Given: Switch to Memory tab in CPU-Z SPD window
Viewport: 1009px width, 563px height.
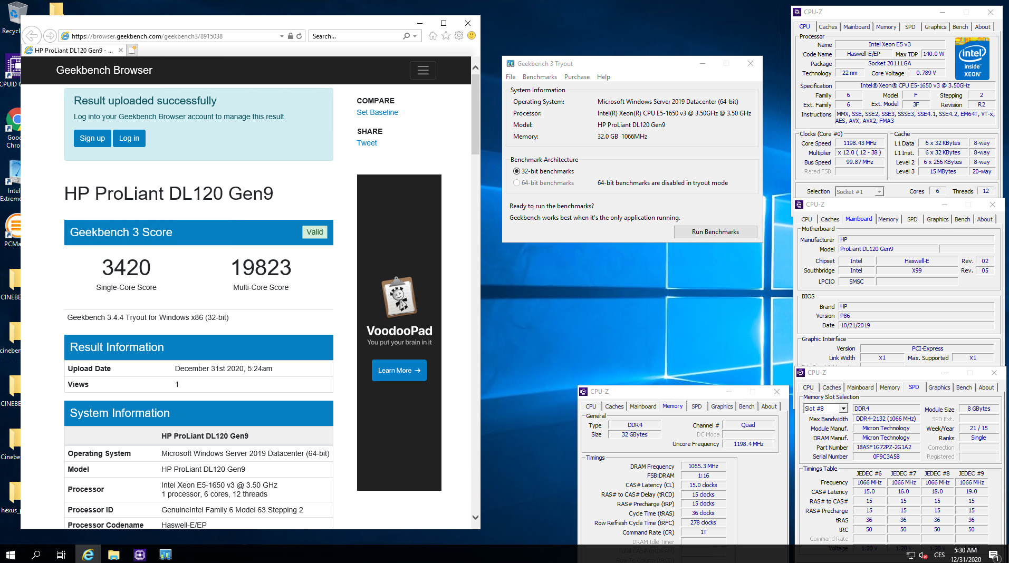Looking at the screenshot, I should [x=890, y=387].
